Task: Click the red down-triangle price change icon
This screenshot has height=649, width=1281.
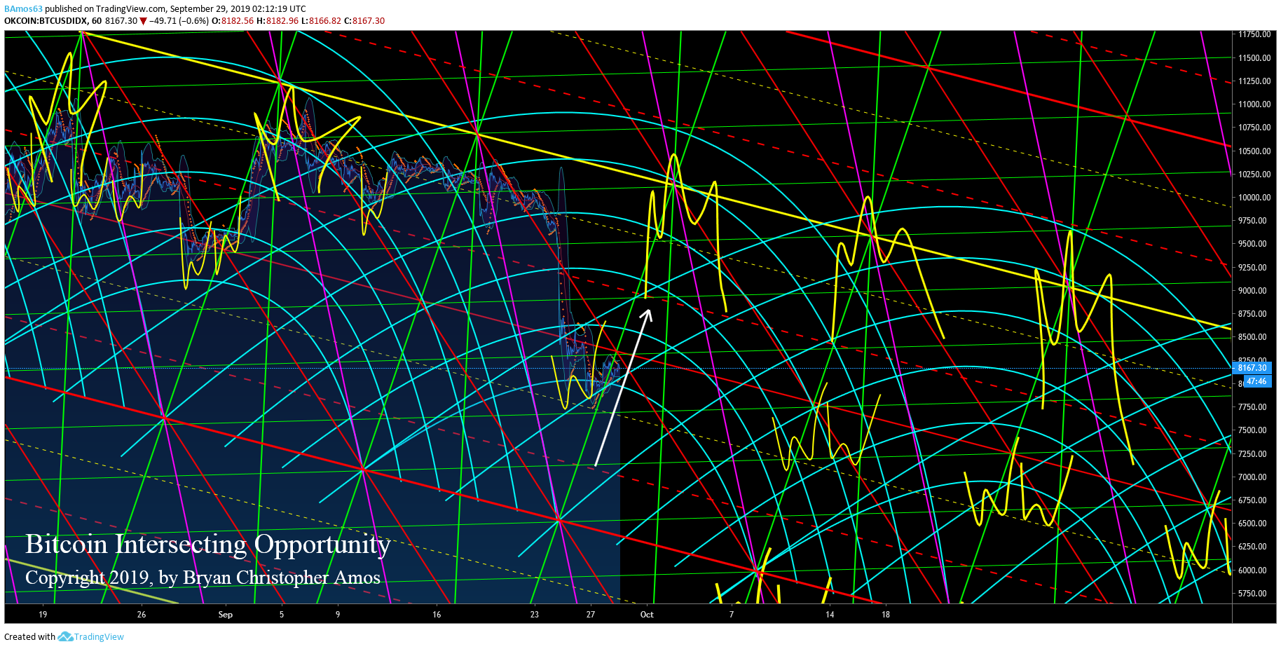Action: pyautogui.click(x=143, y=21)
